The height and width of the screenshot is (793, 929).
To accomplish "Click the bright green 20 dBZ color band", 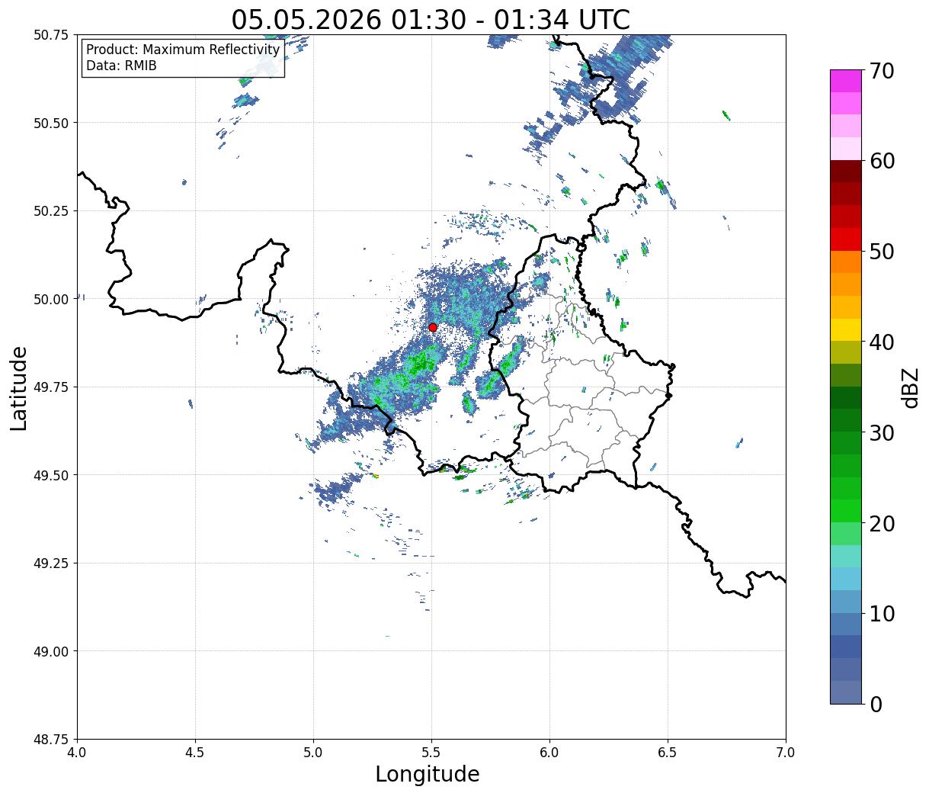I will (x=846, y=511).
